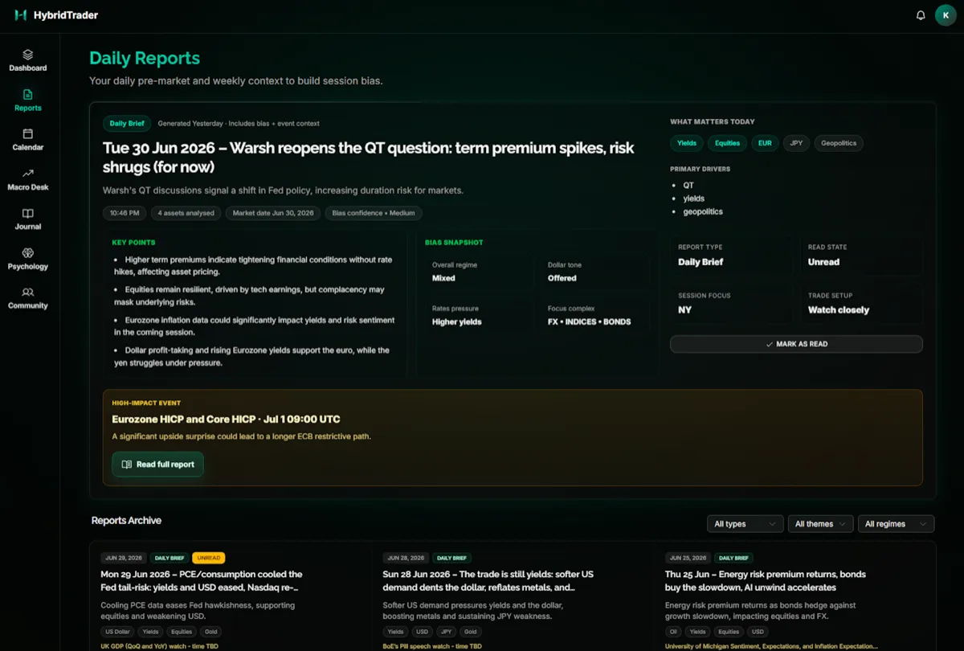This screenshot has height=651, width=964.
Task: Toggle the JPY topic chip
Action: tap(796, 143)
